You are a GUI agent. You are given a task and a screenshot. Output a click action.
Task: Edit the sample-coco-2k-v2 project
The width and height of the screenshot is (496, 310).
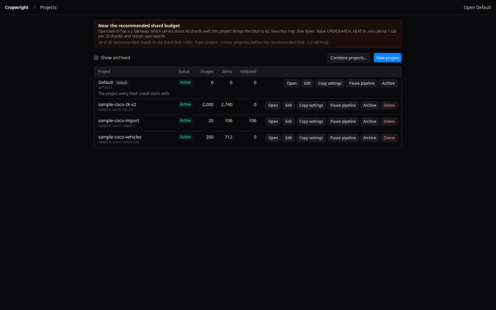[x=289, y=105]
